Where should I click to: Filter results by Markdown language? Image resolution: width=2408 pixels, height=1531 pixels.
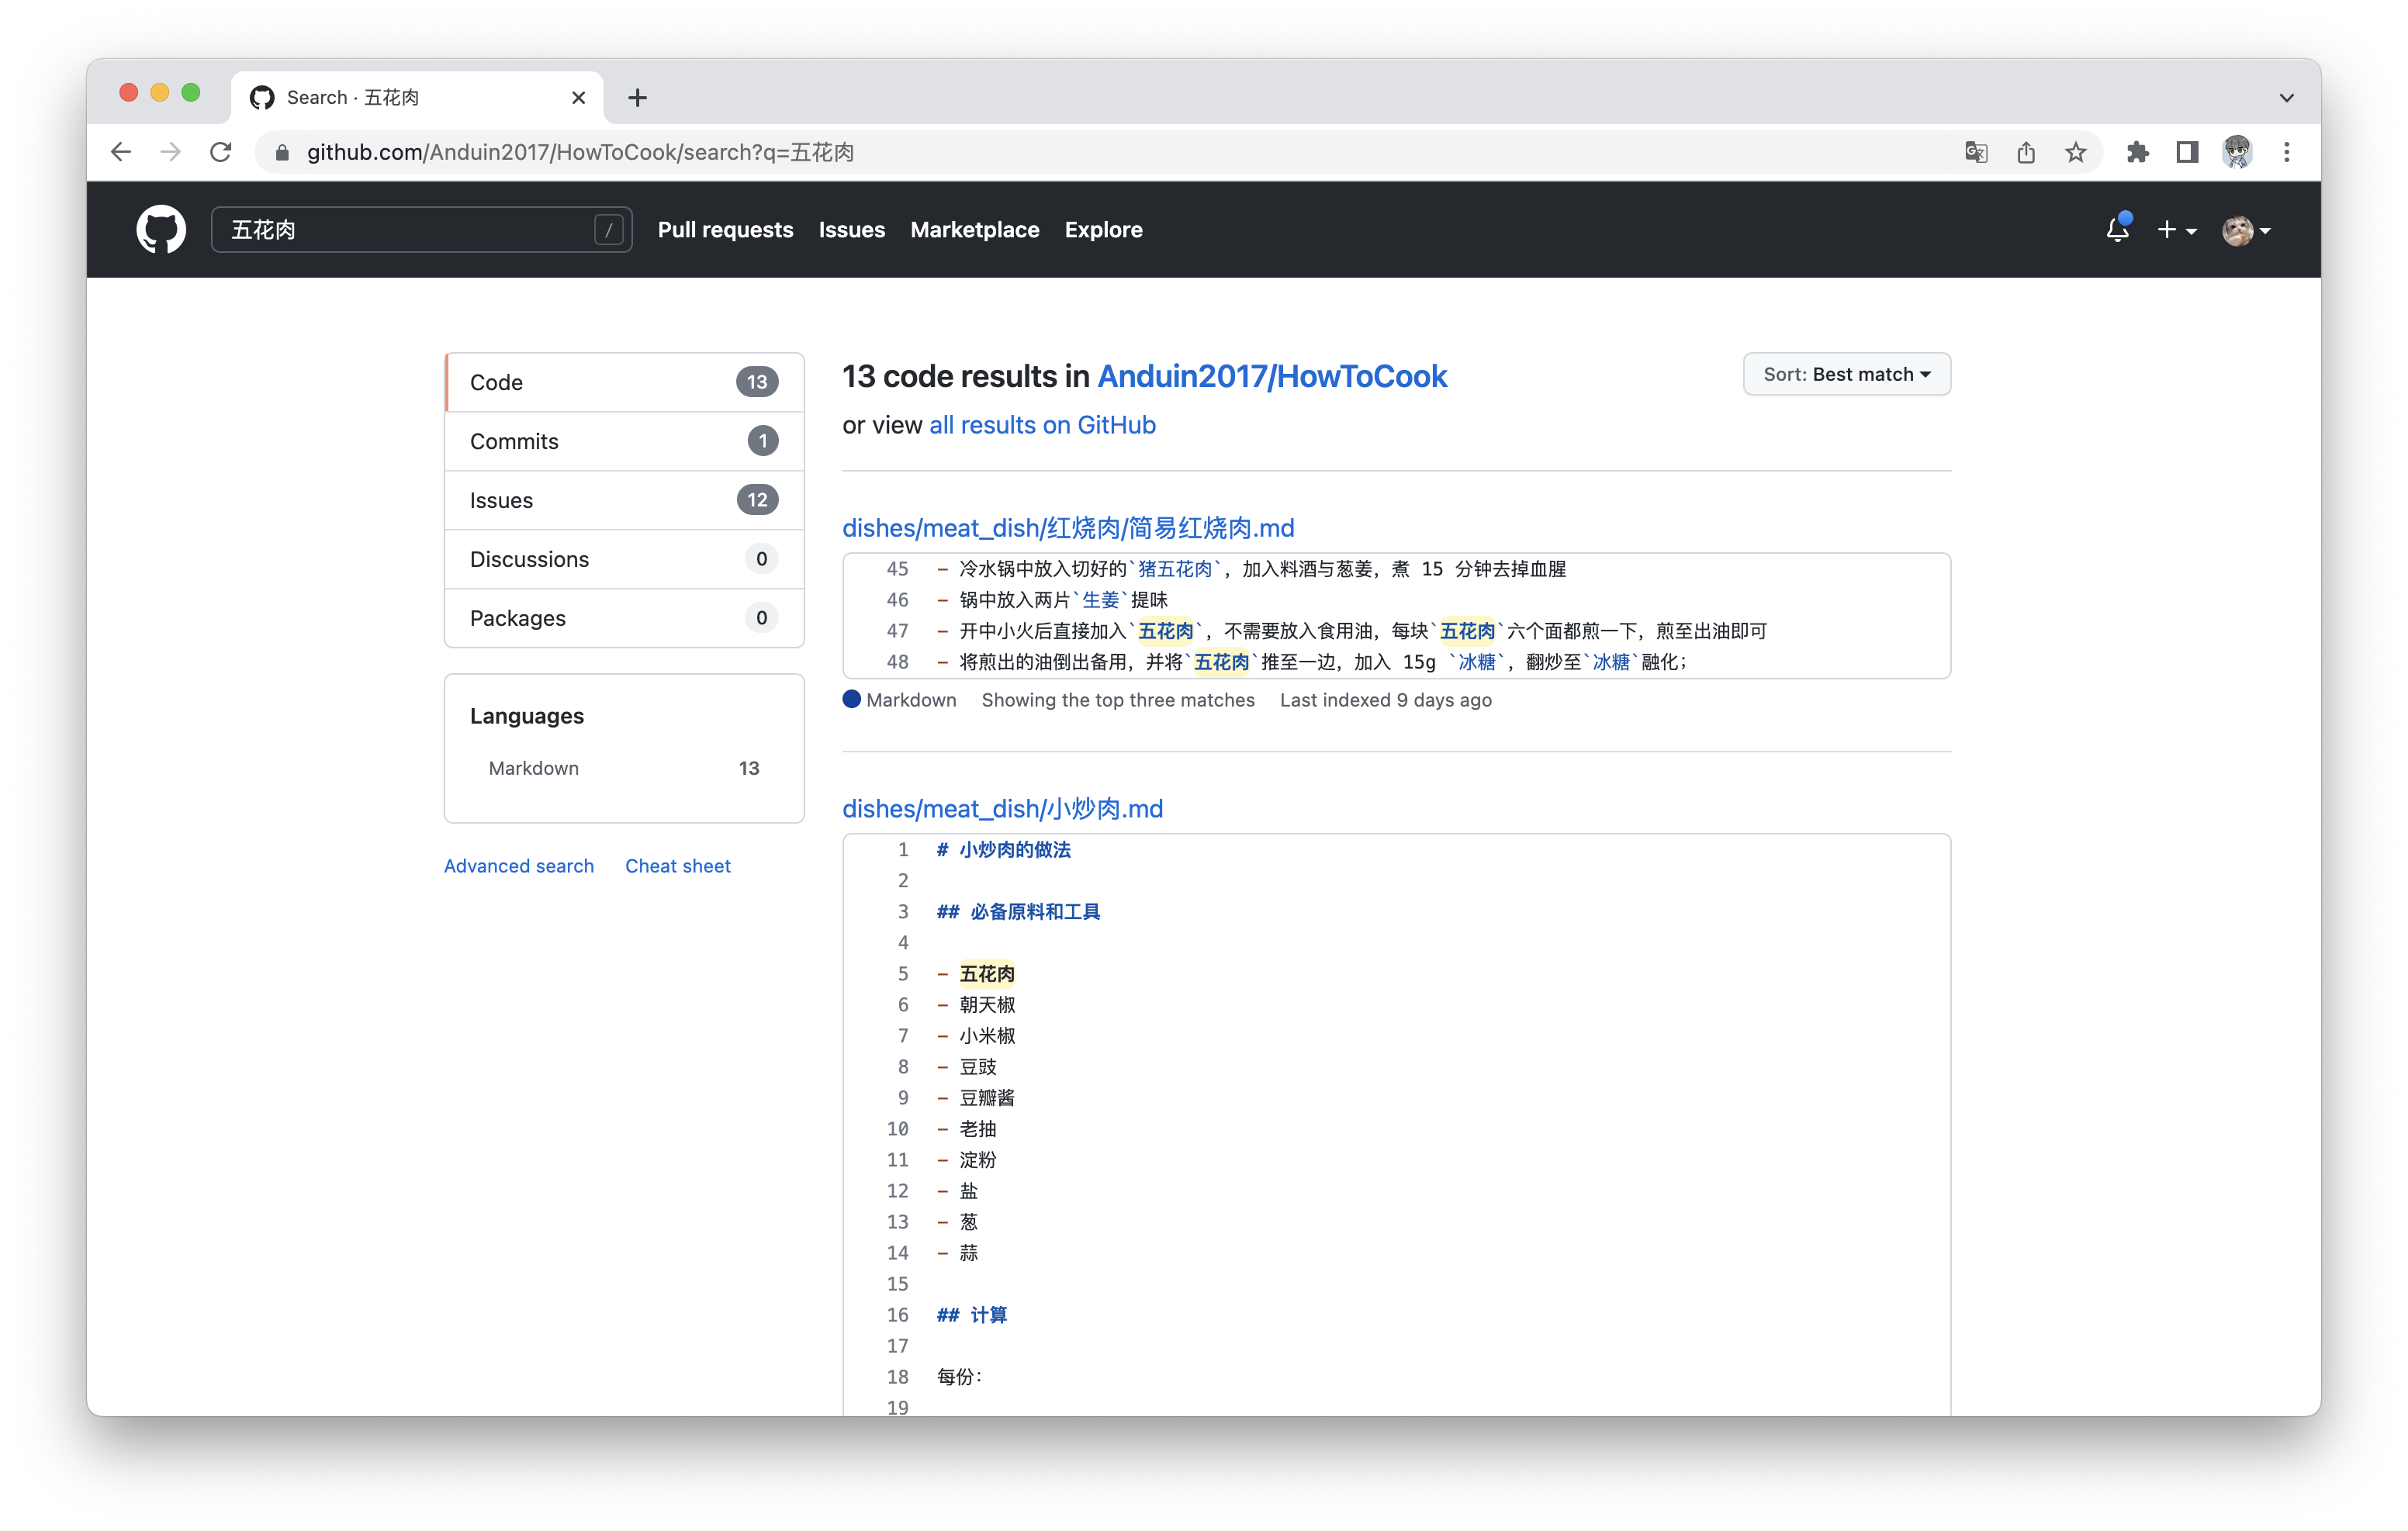(x=533, y=768)
